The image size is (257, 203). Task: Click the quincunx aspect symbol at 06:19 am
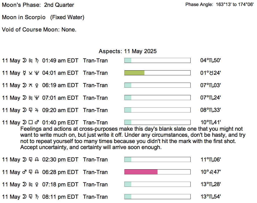pyautogui.click(x=31, y=85)
